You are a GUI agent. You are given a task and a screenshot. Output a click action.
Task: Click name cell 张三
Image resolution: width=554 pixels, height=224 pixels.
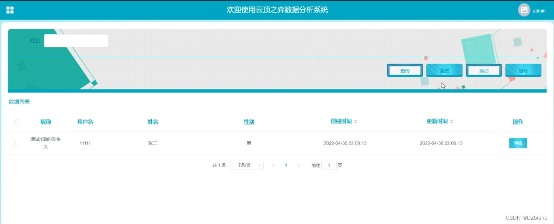coord(153,143)
